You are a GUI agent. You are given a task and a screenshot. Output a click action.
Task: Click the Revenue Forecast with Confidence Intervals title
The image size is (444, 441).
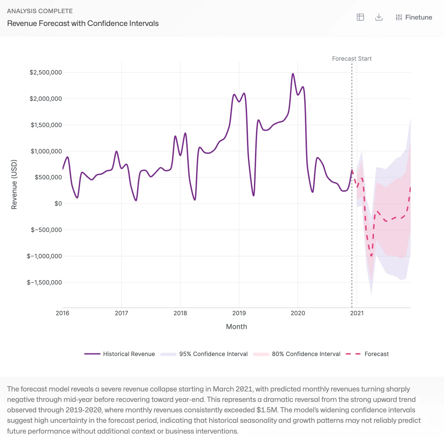coord(83,23)
